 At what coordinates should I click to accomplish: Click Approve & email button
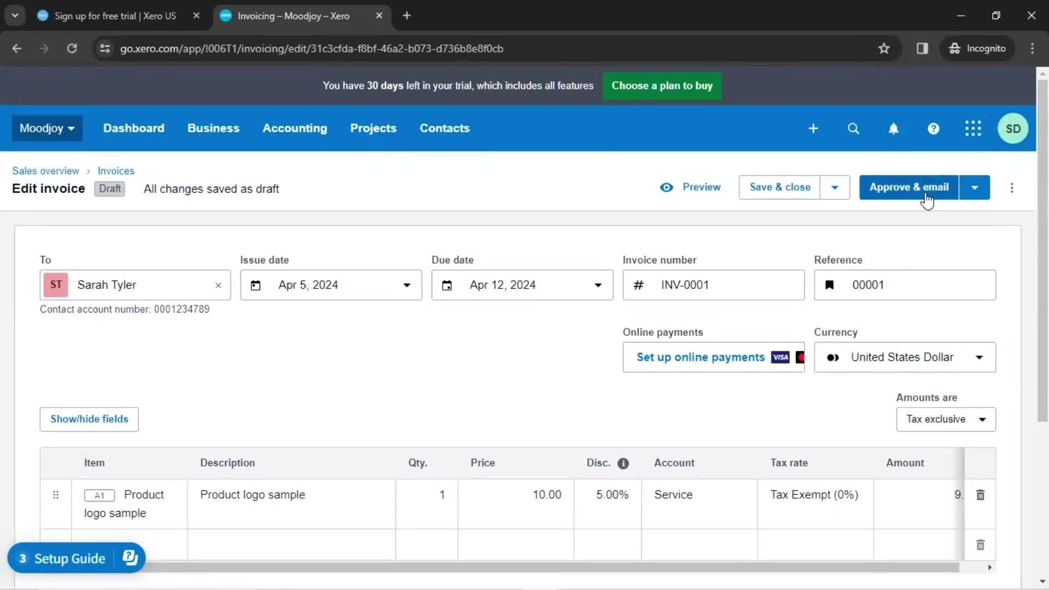909,187
